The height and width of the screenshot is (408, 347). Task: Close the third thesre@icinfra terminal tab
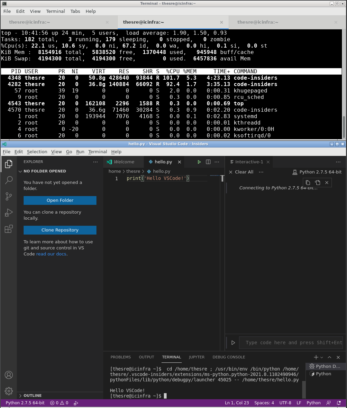coord(336,22)
